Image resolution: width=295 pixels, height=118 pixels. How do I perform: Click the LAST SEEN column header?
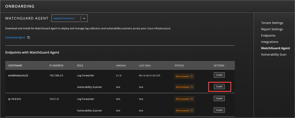pos(145,66)
